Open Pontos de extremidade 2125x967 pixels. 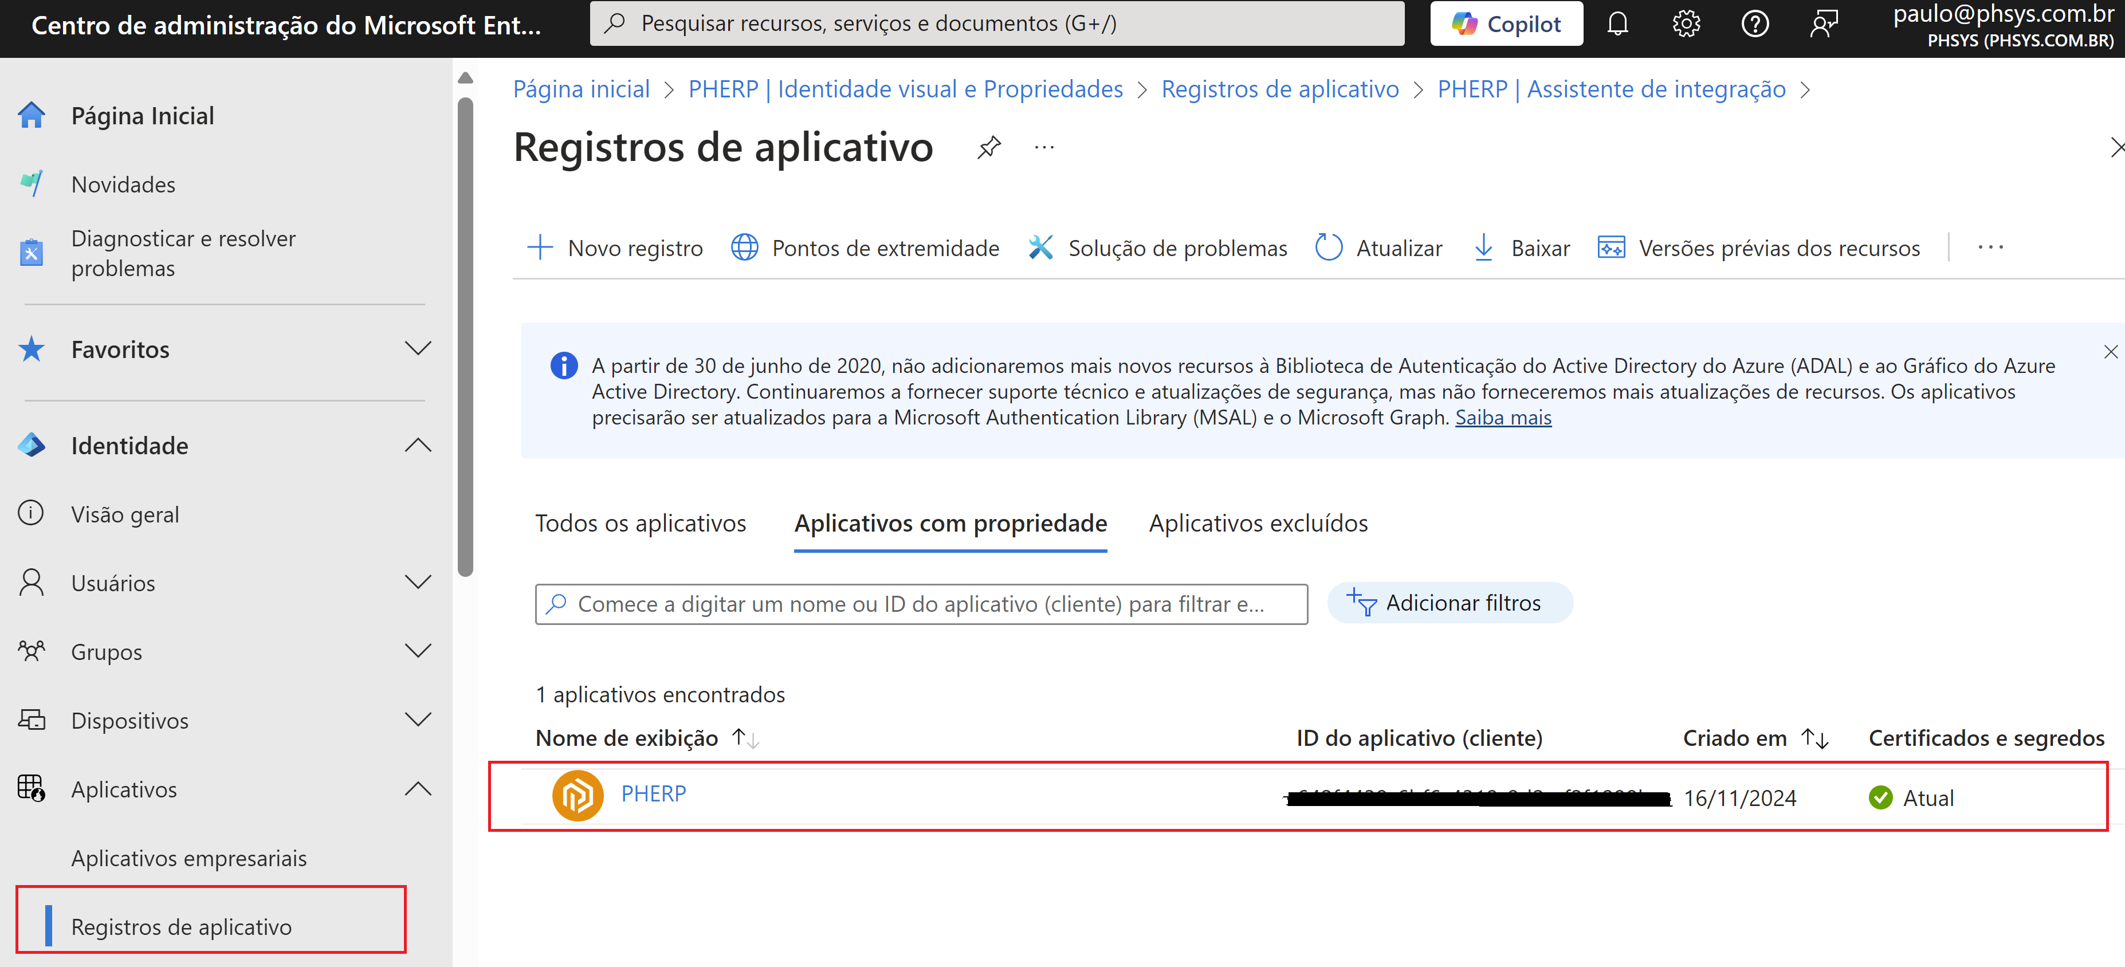click(865, 247)
